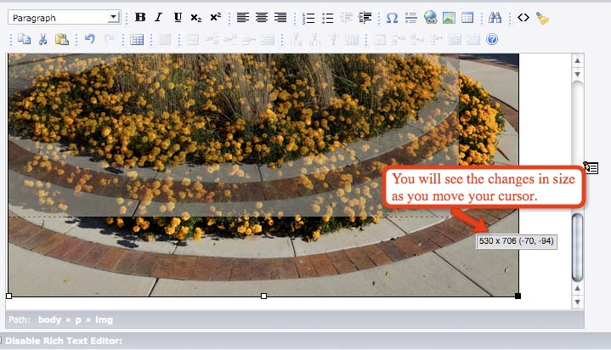
Task: Click the undo arrow icon
Action: 89,39
